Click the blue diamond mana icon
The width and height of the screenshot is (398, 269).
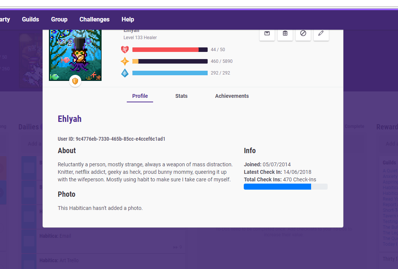point(125,73)
